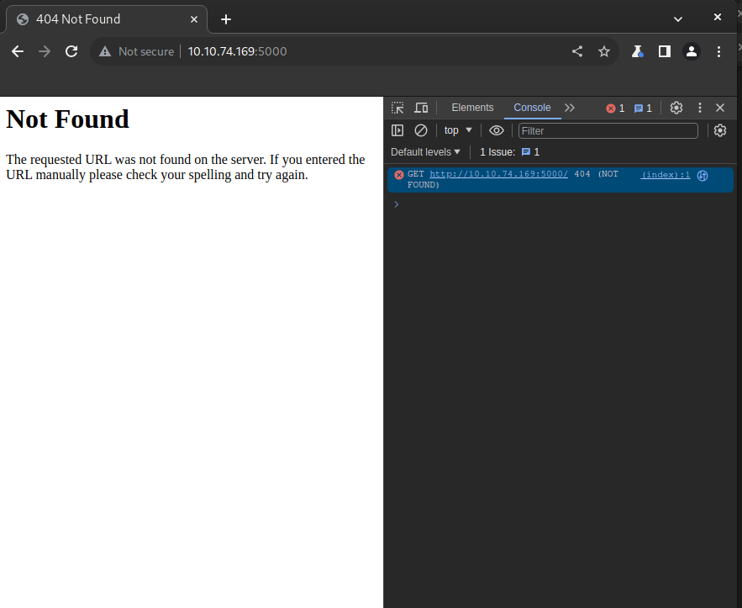Click the red error icon on GET message
Image resolution: width=742 pixels, height=608 pixels.
click(399, 175)
